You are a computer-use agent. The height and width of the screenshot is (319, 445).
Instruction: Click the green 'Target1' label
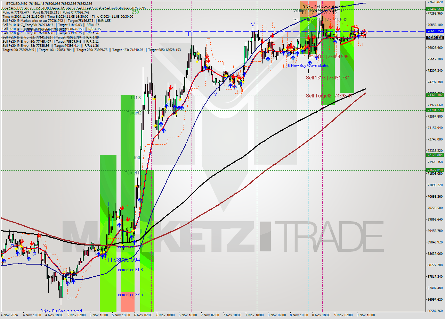coord(132,173)
